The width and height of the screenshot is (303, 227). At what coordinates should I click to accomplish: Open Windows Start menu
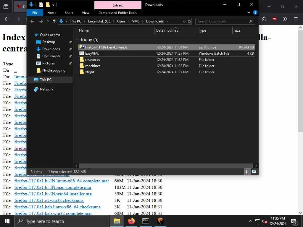(x=7, y=221)
